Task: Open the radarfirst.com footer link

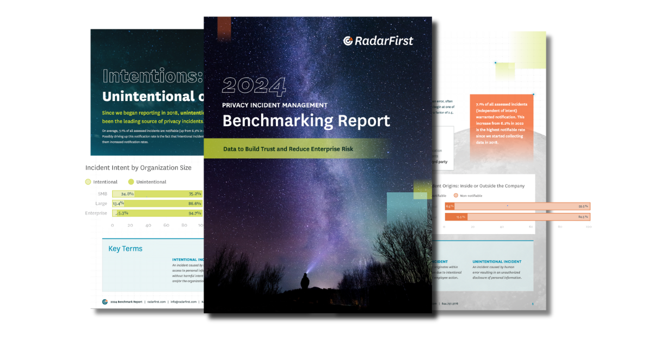Action: tap(157, 301)
